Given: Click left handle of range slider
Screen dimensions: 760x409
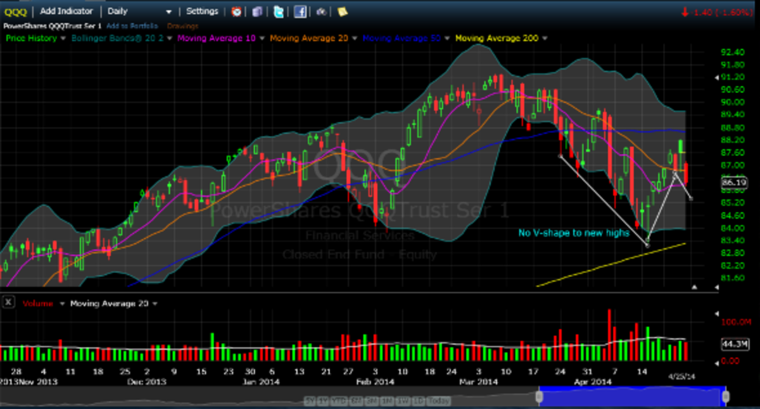Looking at the screenshot, I should (x=540, y=396).
